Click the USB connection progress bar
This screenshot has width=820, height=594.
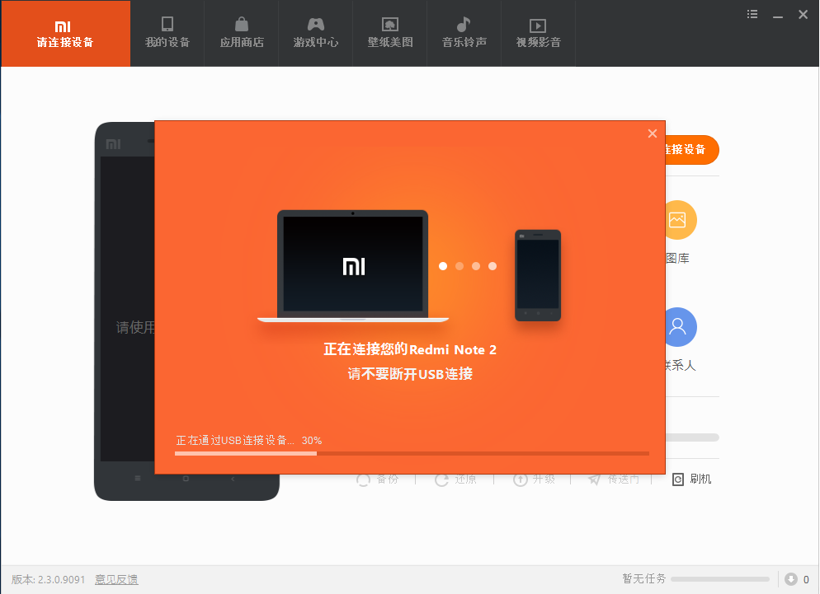[412, 453]
